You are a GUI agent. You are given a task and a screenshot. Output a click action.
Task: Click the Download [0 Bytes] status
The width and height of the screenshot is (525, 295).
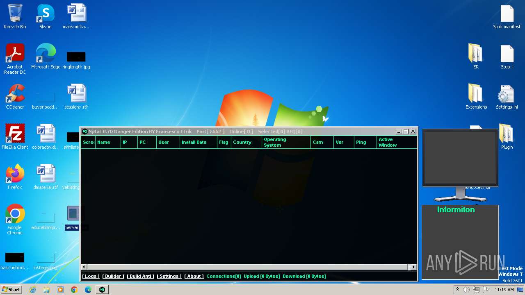(304, 276)
